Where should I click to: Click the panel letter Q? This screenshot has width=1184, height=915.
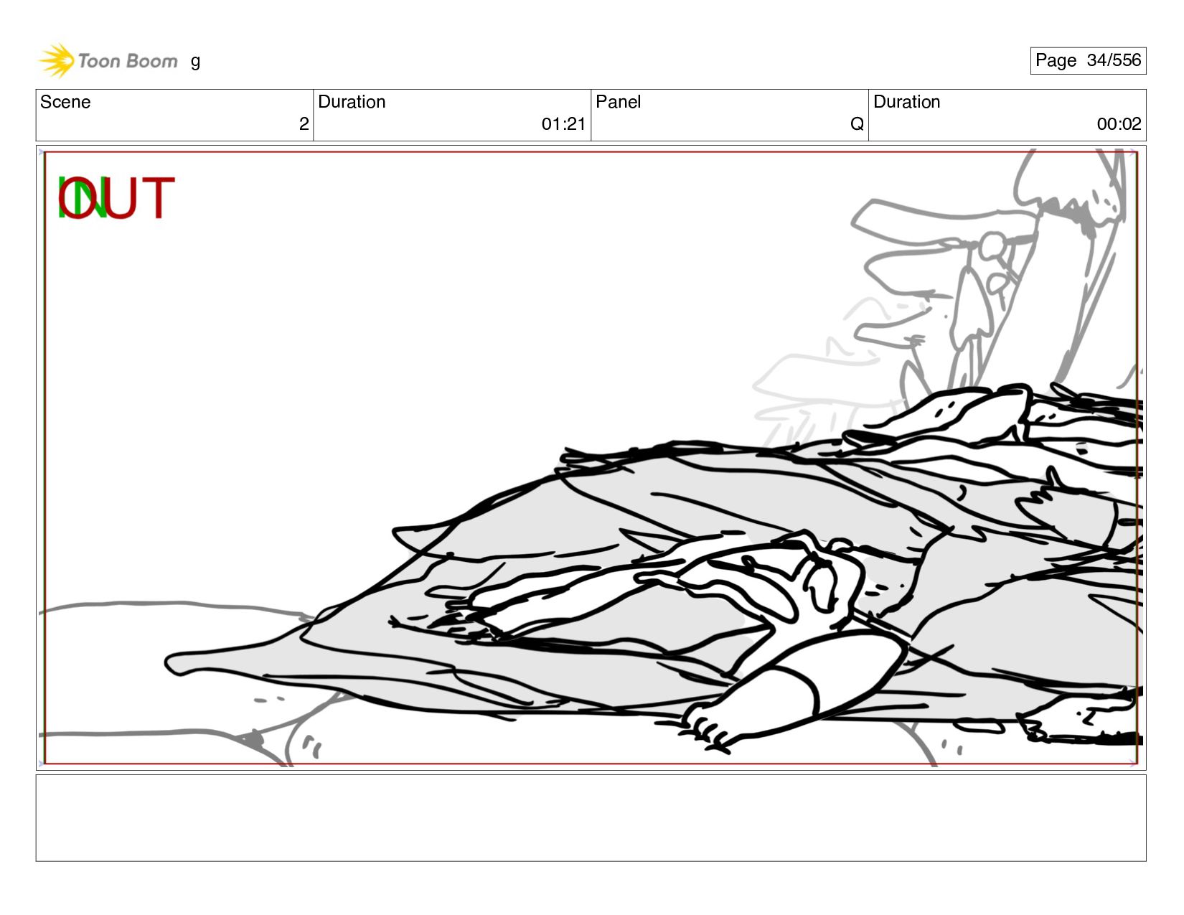pos(857,124)
